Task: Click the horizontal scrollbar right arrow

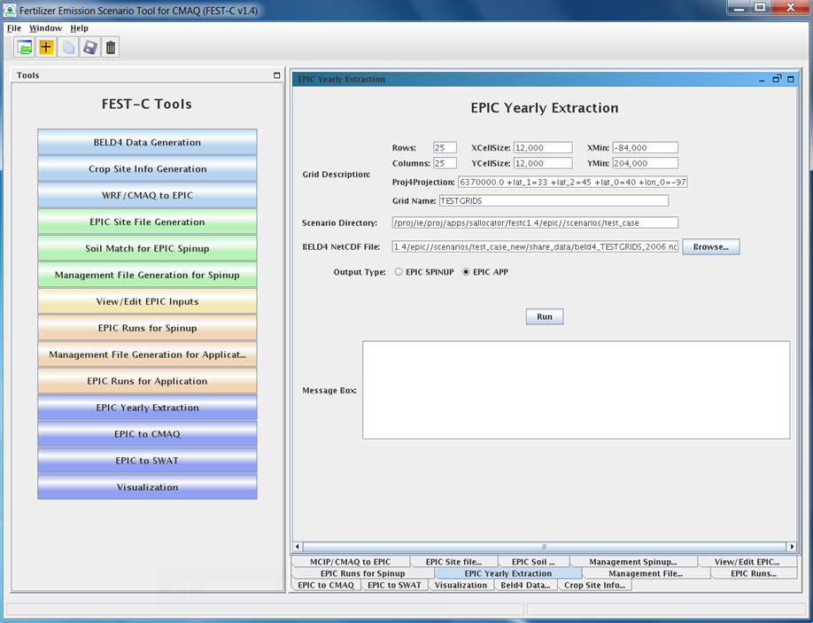Action: click(x=791, y=546)
